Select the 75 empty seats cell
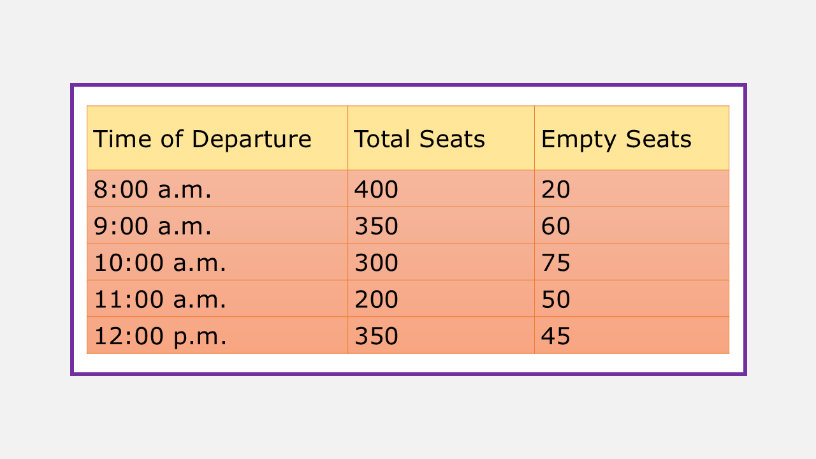816x459 pixels. click(556, 263)
